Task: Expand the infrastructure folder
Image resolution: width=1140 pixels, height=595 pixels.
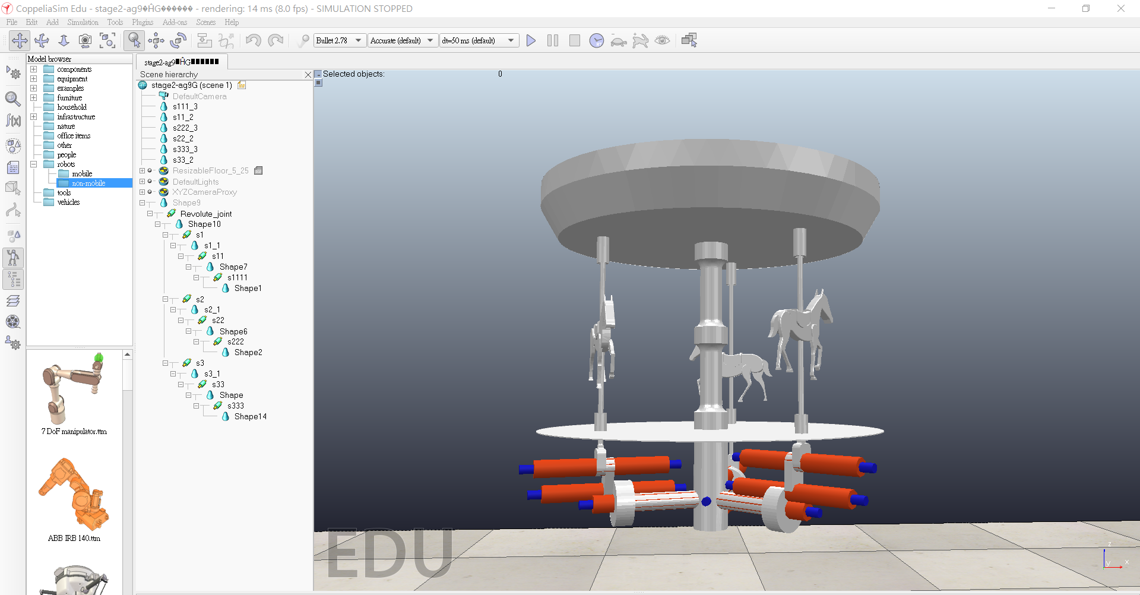Action: (34, 116)
